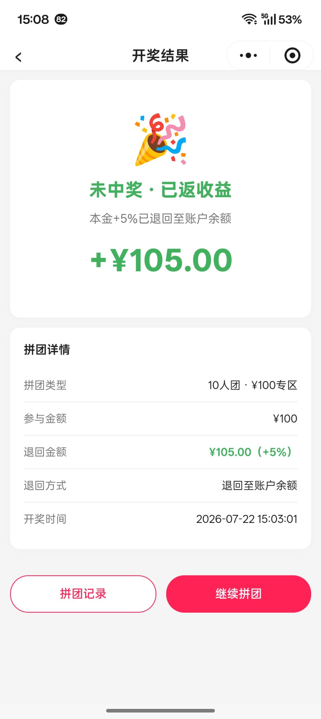Tap the 53% battery indicator
The width and height of the screenshot is (321, 719).
coord(290,20)
